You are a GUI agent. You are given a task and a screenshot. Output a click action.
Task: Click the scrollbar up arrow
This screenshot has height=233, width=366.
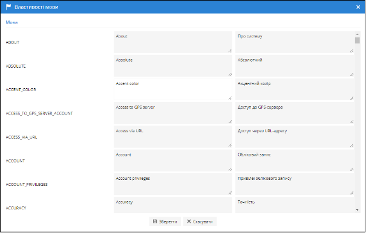(357, 34)
